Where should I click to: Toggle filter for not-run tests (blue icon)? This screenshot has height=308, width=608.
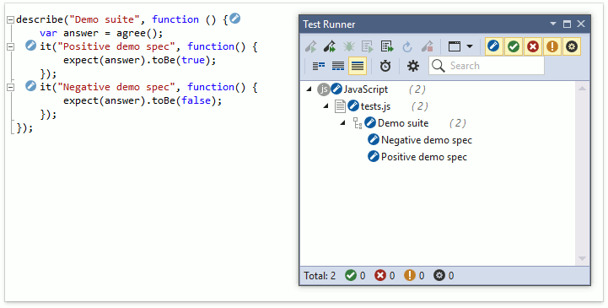(493, 47)
